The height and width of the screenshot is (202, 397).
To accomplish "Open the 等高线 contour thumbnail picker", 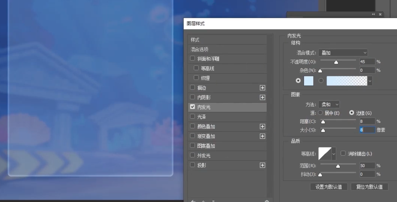I will click(325, 154).
